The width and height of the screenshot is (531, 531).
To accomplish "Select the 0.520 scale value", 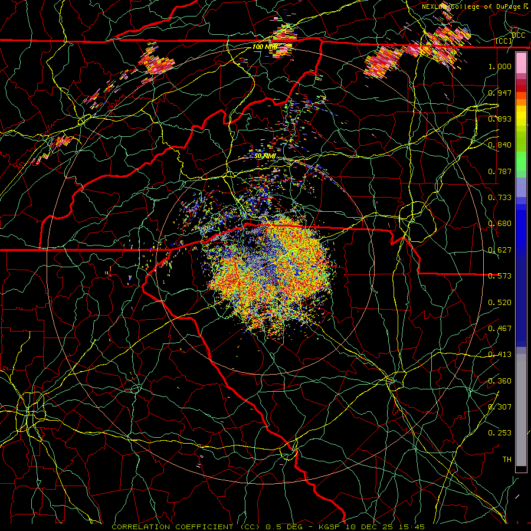I will (500, 303).
